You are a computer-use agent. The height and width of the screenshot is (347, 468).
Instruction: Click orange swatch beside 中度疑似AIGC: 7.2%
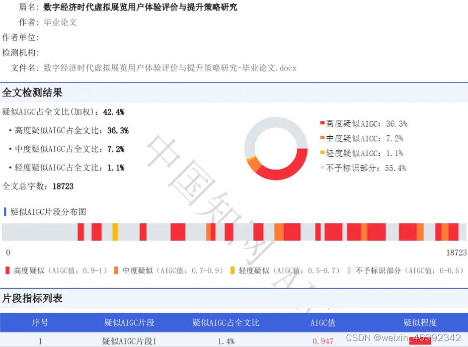(322, 137)
